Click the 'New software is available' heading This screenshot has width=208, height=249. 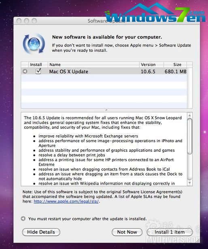107,37
